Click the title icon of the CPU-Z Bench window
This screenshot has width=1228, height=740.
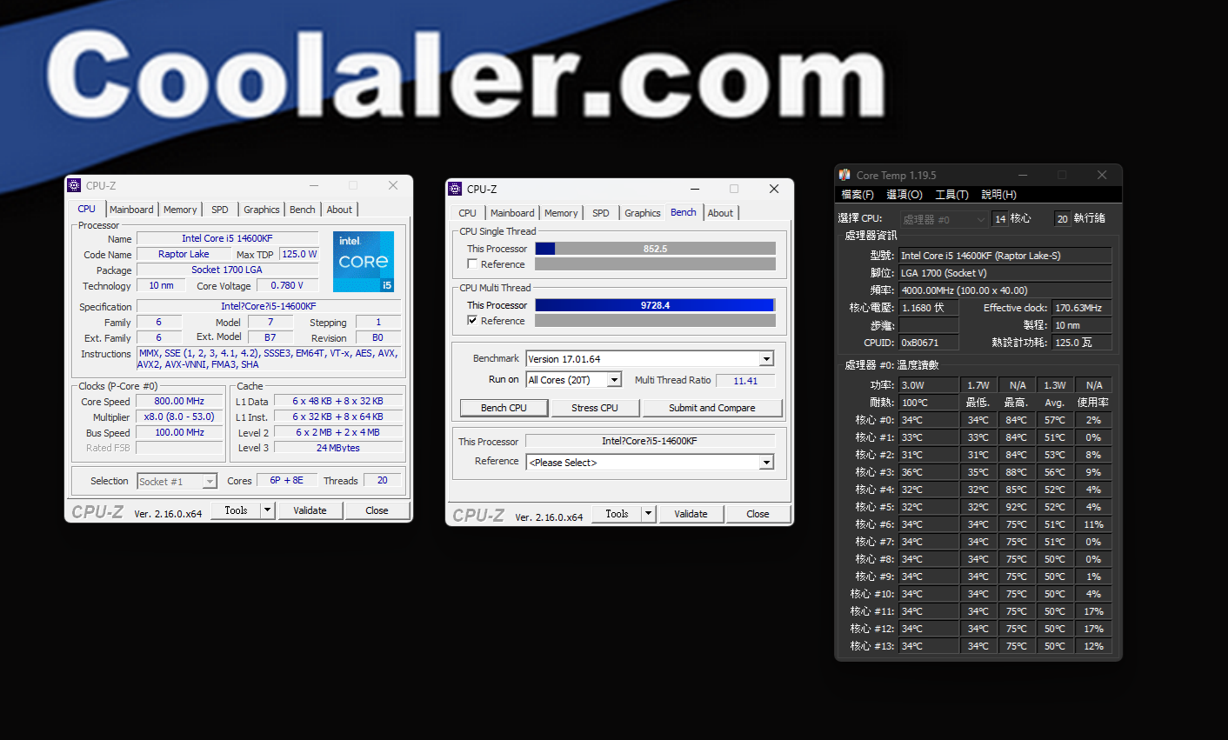coord(455,189)
